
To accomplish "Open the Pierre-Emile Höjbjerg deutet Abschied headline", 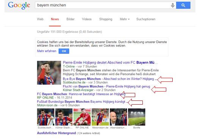I will pyautogui.click(x=110, y=62).
